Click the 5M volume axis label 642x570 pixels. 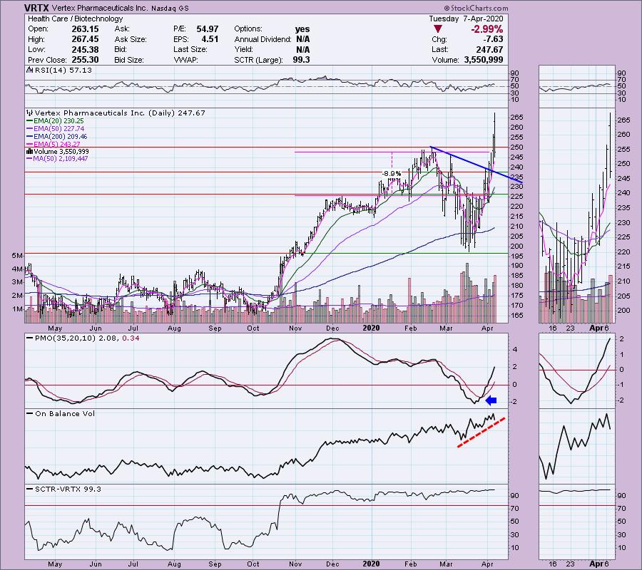coord(17,256)
